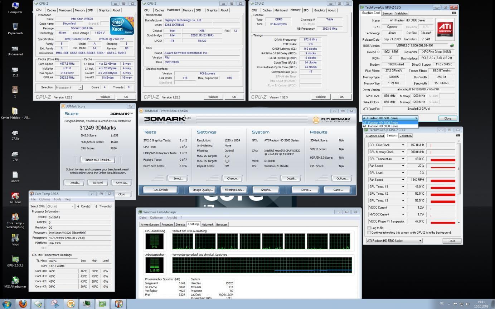
Task: Open the Papierkorb recycle bin icon
Action: pyautogui.click(x=15, y=29)
